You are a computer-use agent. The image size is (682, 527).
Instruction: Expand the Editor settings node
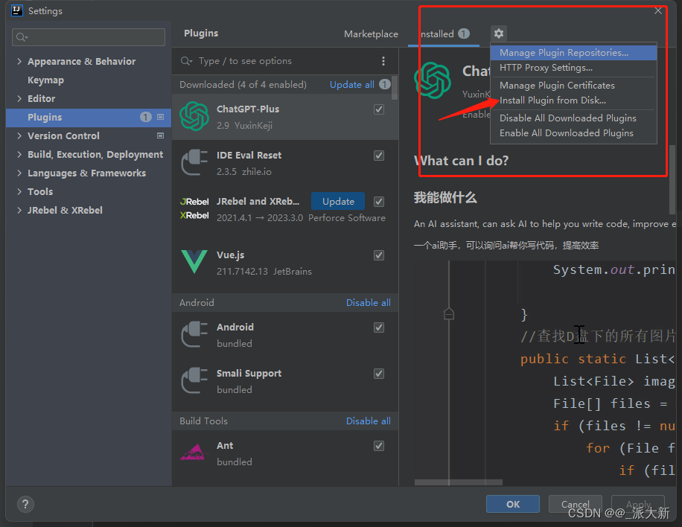(19, 99)
